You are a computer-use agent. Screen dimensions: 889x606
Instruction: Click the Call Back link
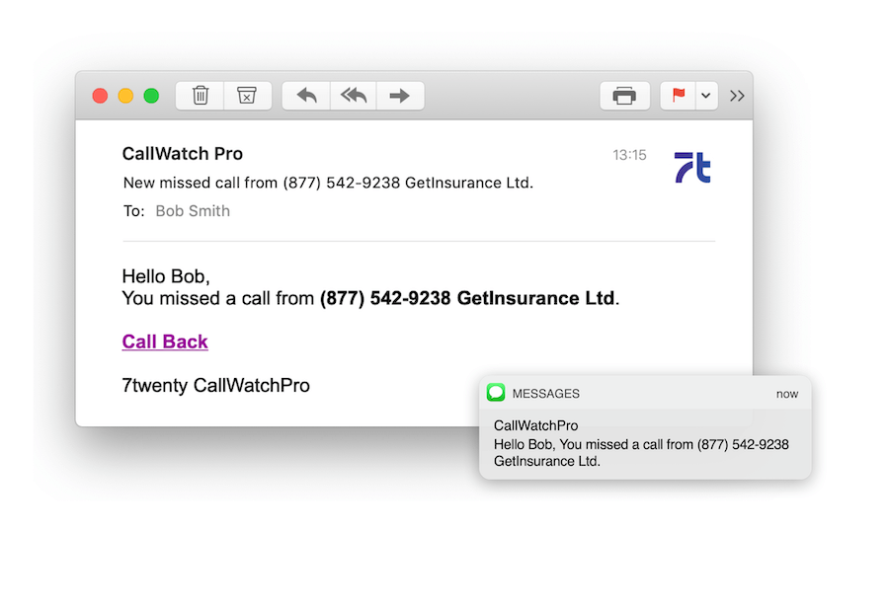[164, 341]
